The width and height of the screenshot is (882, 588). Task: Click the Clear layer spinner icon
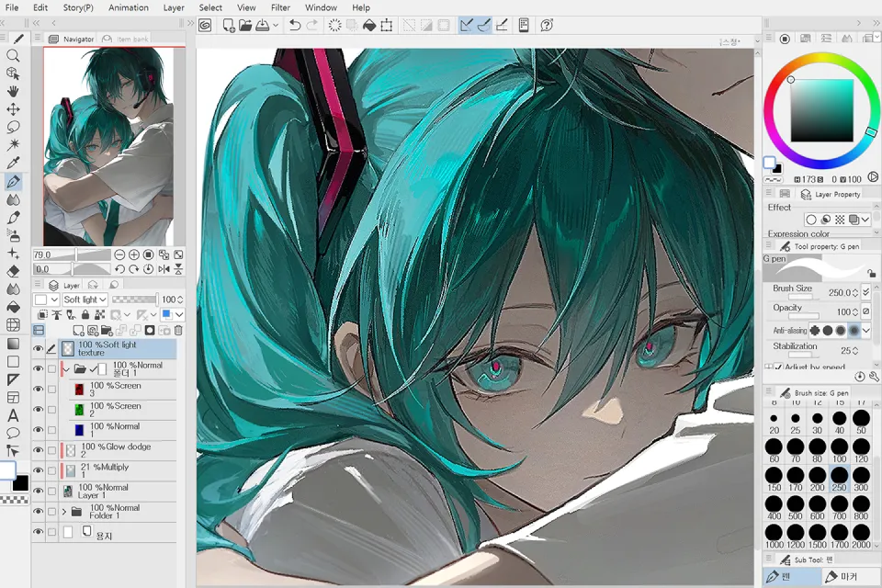(x=334, y=25)
